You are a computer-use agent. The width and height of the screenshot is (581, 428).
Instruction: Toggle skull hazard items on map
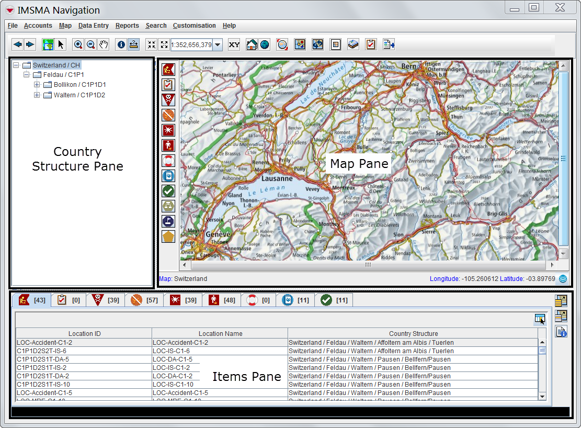[168, 99]
